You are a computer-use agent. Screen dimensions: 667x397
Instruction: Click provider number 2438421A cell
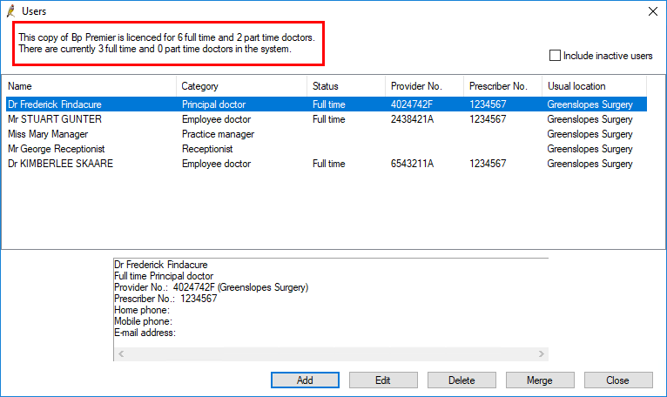click(412, 119)
